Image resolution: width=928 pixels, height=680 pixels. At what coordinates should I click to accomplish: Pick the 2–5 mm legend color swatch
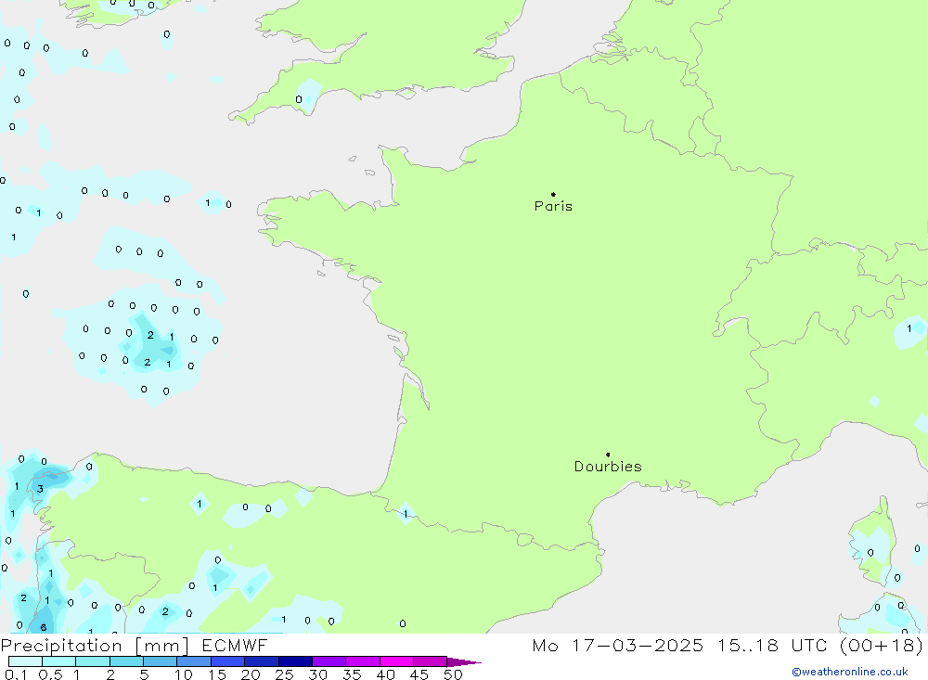point(126,661)
